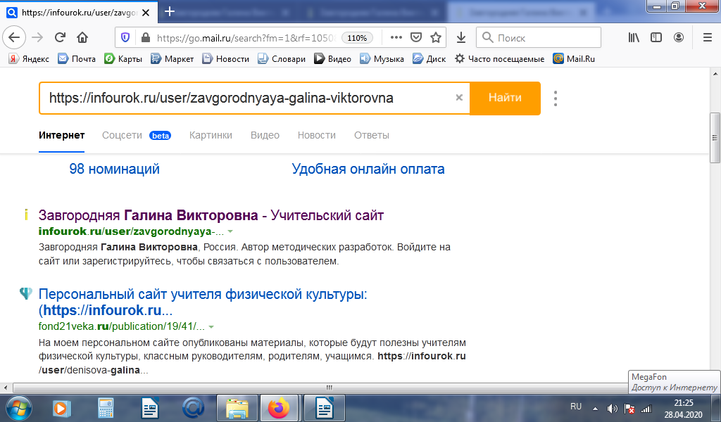The image size is (721, 422).
Task: Save page to Pocket
Action: [x=416, y=37]
